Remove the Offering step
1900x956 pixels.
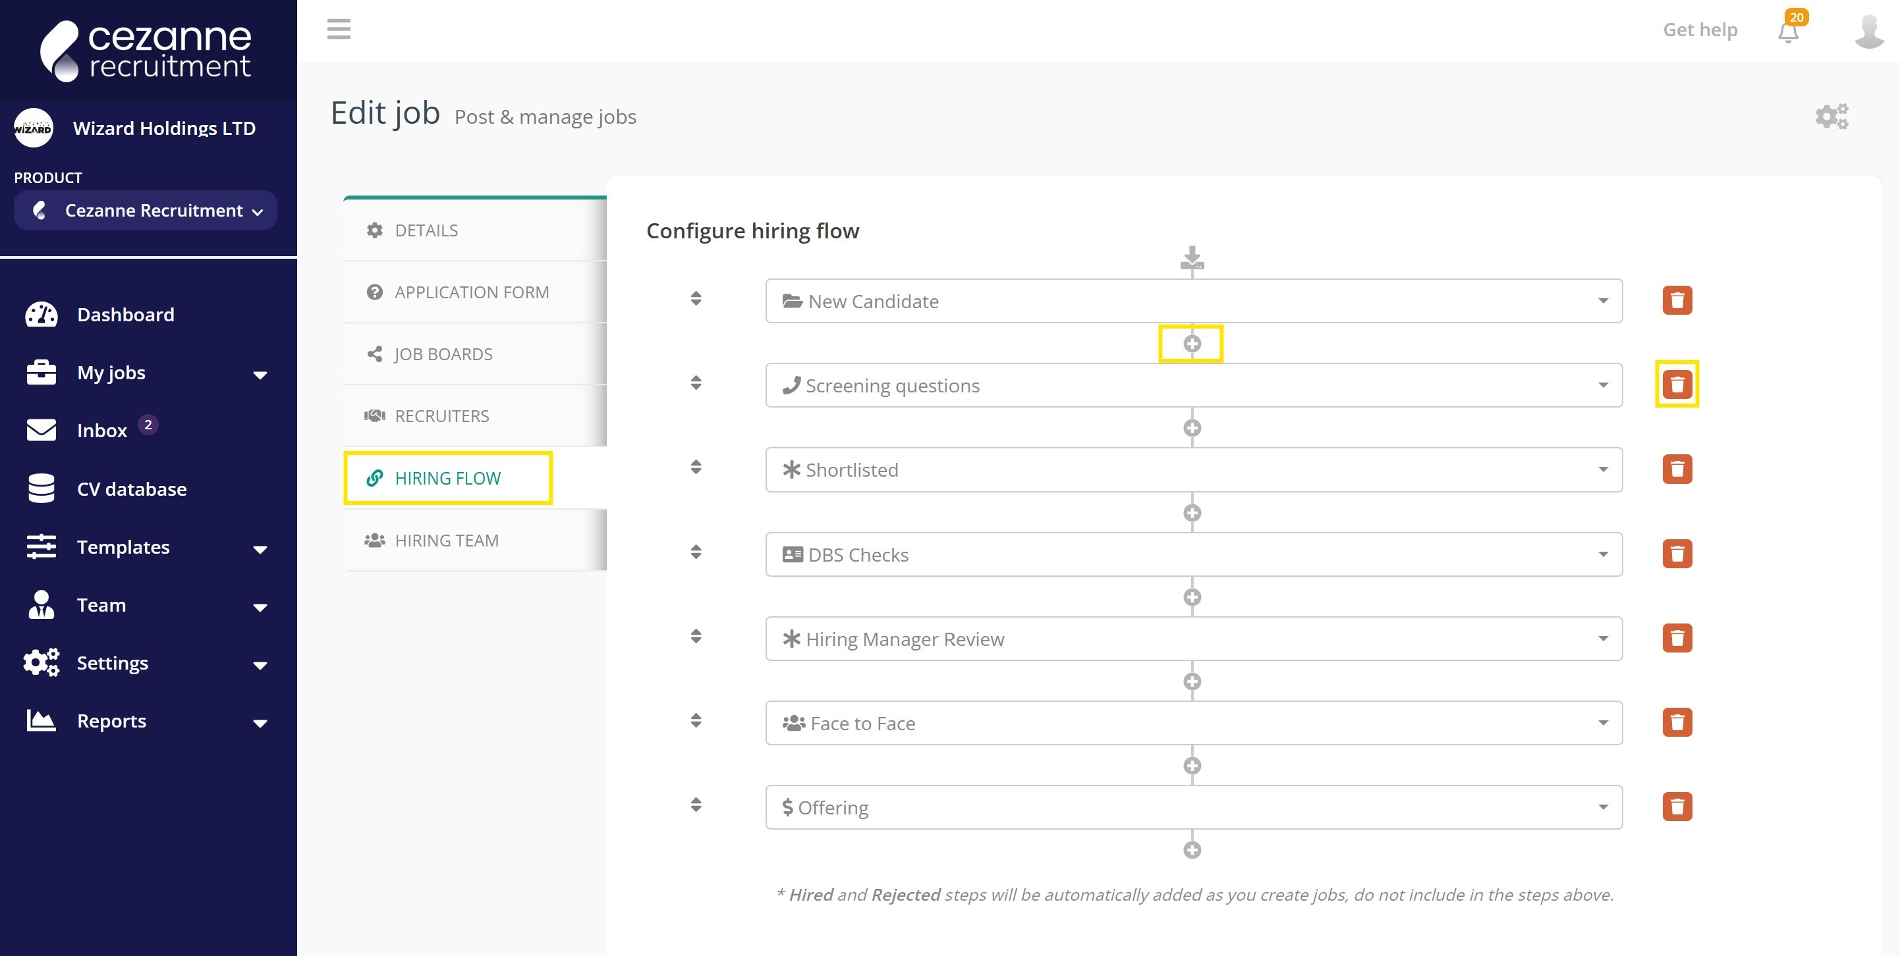[x=1677, y=807]
